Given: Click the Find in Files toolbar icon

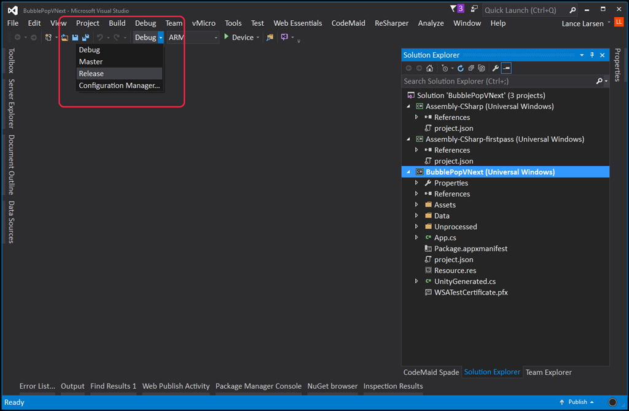Looking at the screenshot, I should click(270, 37).
